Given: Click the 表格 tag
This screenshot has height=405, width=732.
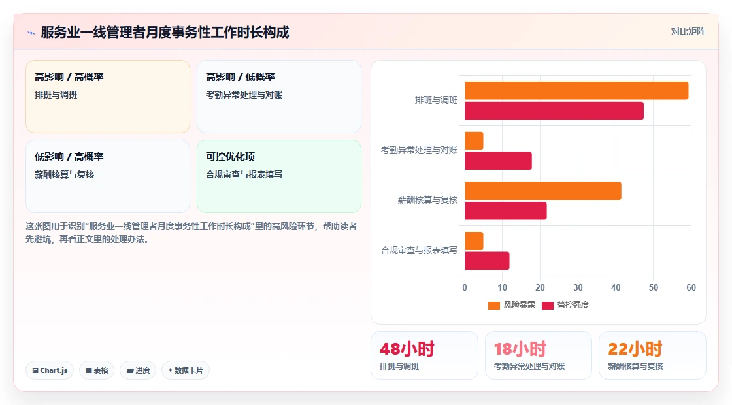Looking at the screenshot, I should [97, 370].
